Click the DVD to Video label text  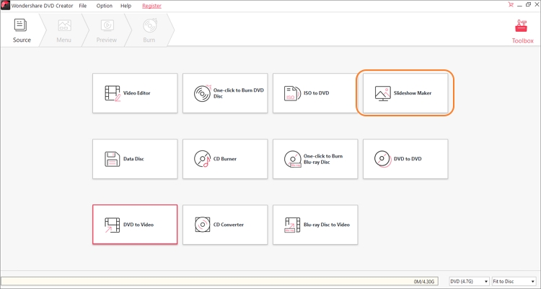click(x=138, y=225)
